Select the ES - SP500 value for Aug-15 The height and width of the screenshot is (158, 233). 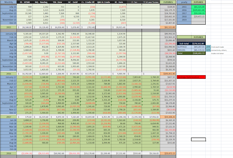pyautogui.click(x=25, y=10)
